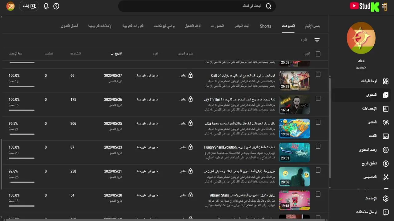
Task: Switch to the Courses (الدورات التدريبية) tab
Action: tap(133, 26)
